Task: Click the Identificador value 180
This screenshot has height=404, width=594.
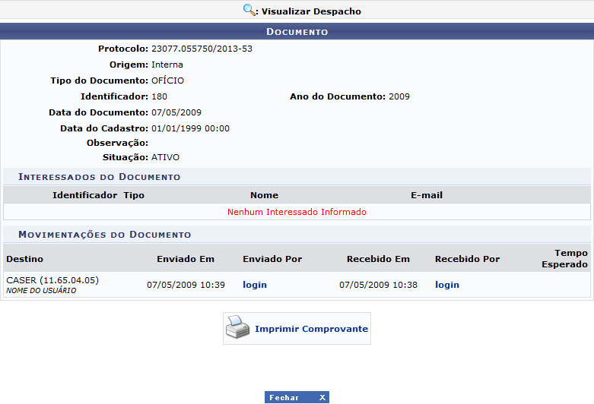Action: [160, 96]
